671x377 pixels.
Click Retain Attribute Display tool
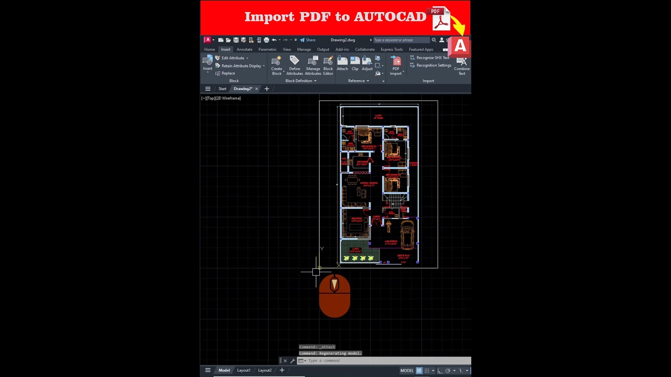coord(238,66)
